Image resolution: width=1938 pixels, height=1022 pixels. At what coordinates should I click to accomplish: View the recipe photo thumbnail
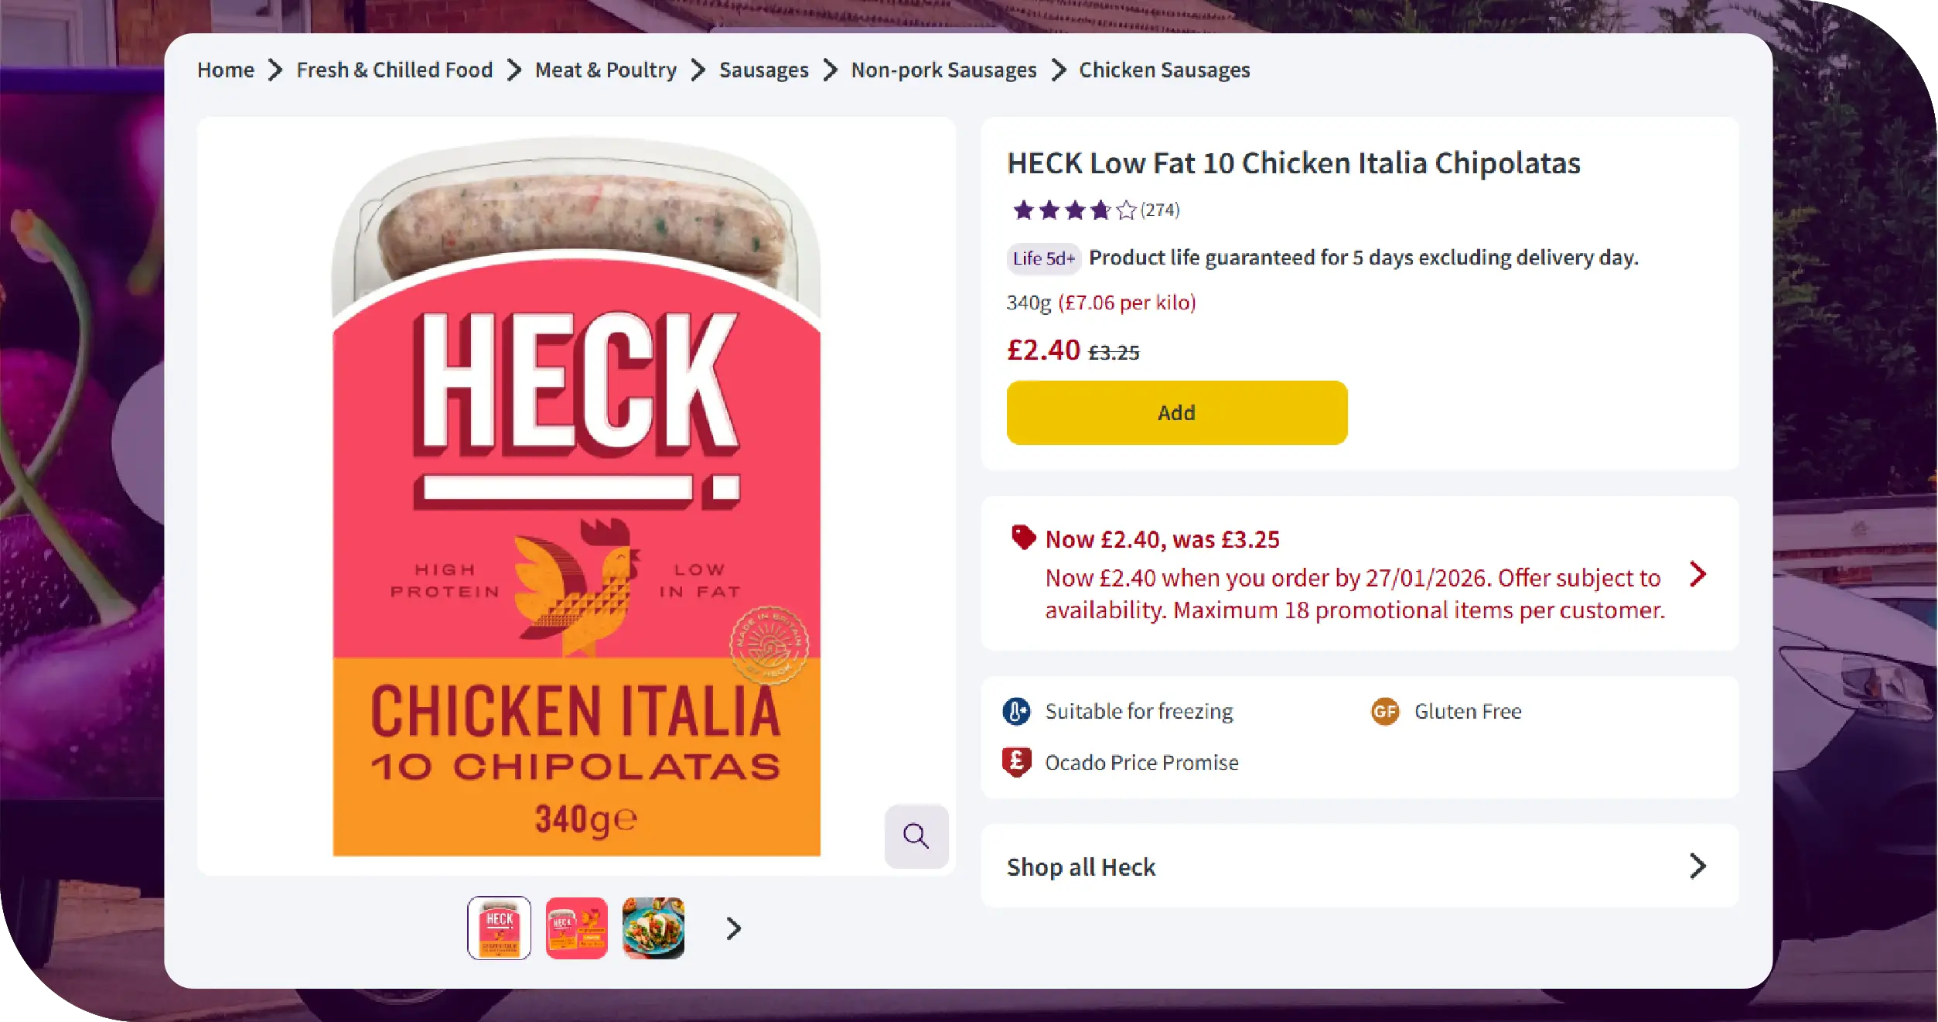(652, 928)
